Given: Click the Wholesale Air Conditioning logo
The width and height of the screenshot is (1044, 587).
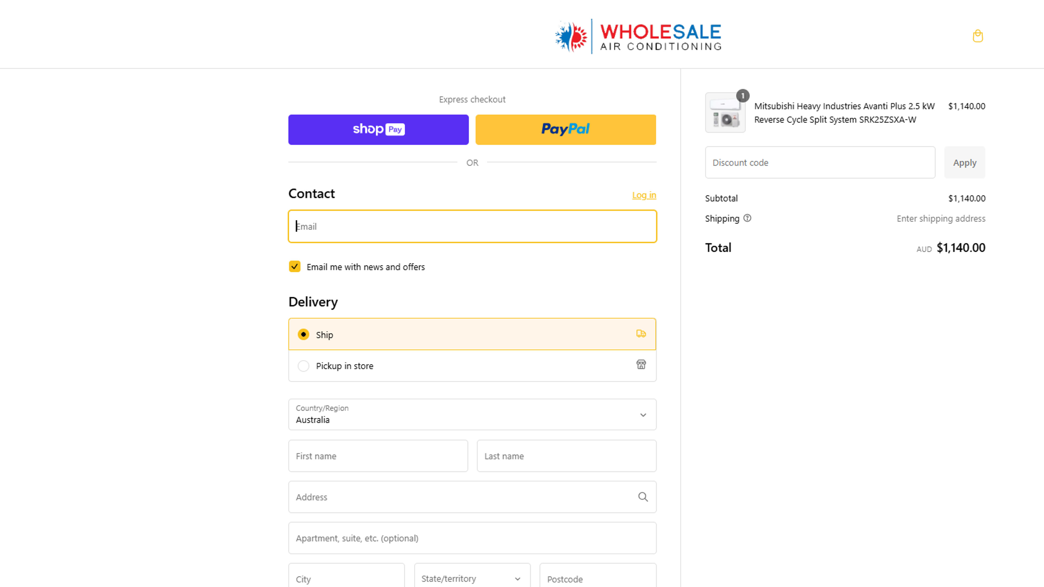Looking at the screenshot, I should [638, 36].
